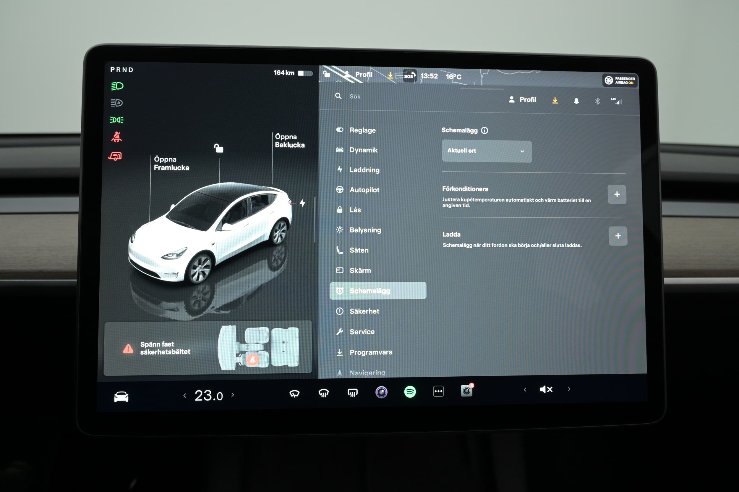Tap the software download arrow icon
This screenshot has width=739, height=492.
tap(555, 100)
